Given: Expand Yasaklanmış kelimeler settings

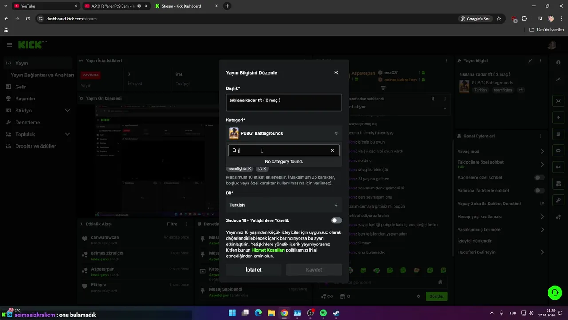Looking at the screenshot, I should click(x=542, y=230).
